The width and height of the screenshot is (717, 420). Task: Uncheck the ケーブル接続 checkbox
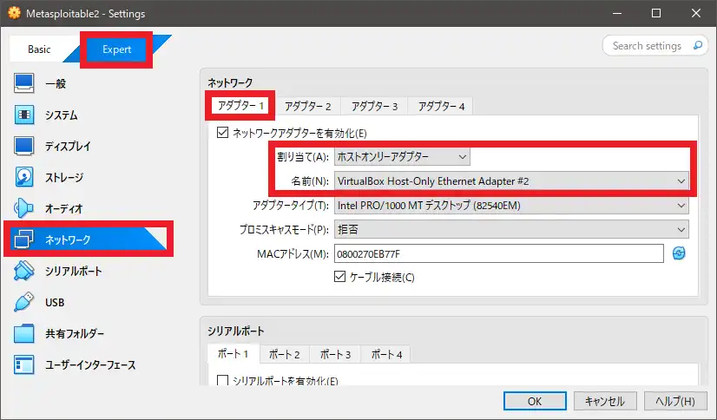click(340, 277)
